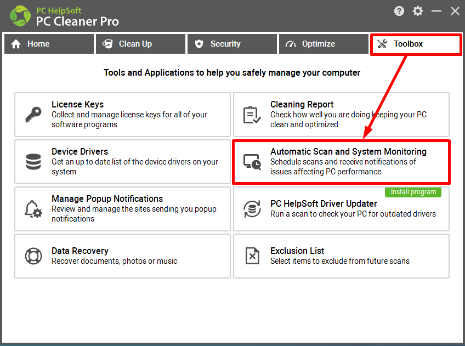Image resolution: width=465 pixels, height=346 pixels.
Task: Open Automatic Scan and System Monitoring title
Action: 348,151
